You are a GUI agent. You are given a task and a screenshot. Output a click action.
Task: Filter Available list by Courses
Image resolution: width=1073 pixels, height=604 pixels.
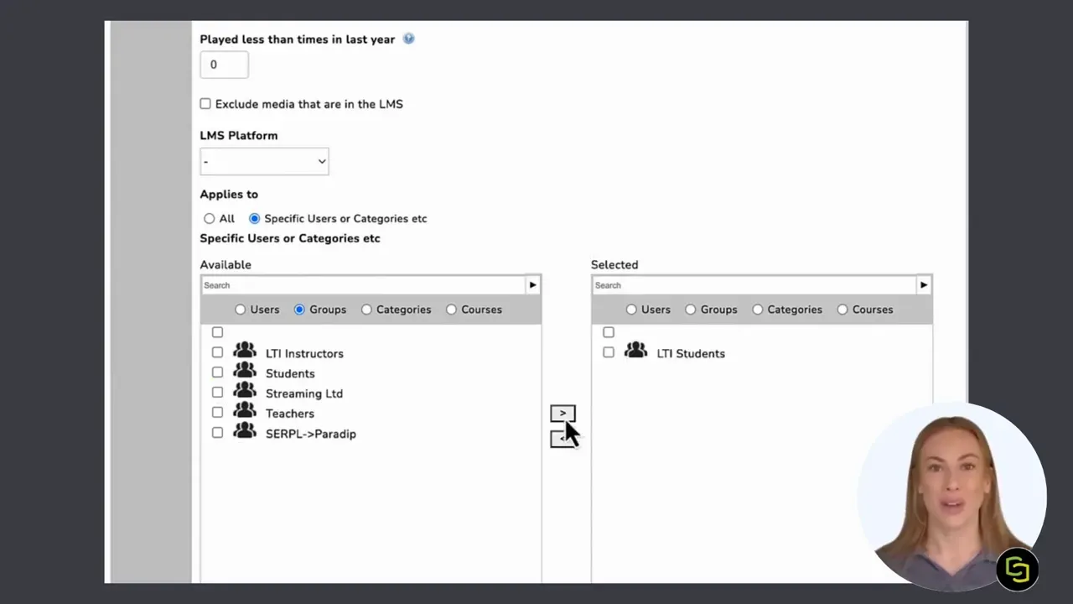click(x=451, y=310)
